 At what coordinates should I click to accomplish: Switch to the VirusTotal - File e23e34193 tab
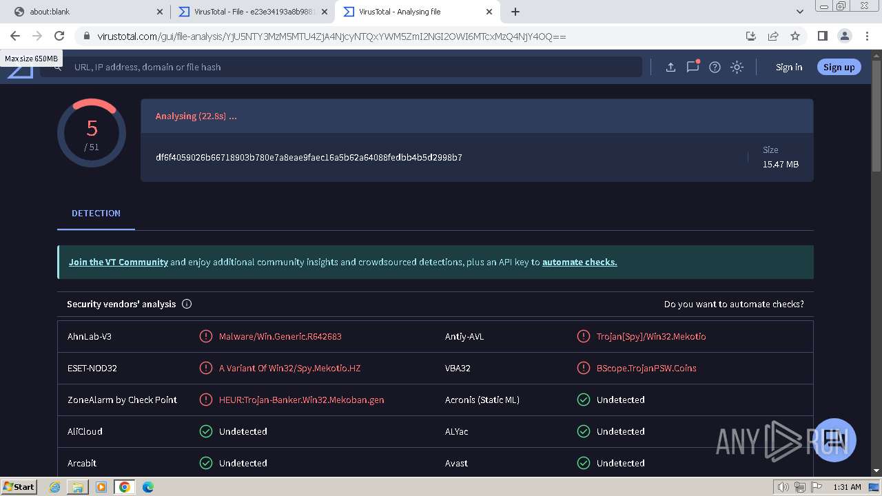coord(252,12)
